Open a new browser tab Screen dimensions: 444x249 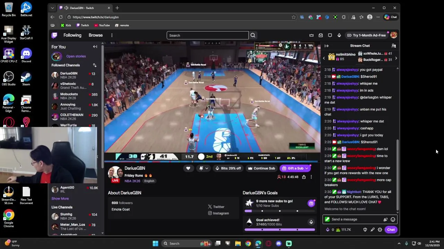pyautogui.click(x=117, y=8)
